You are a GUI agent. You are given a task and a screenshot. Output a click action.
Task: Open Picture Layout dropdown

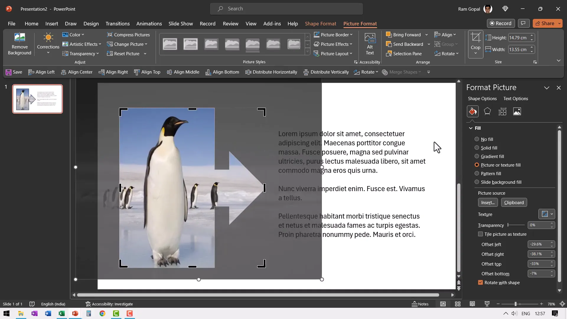[333, 53]
